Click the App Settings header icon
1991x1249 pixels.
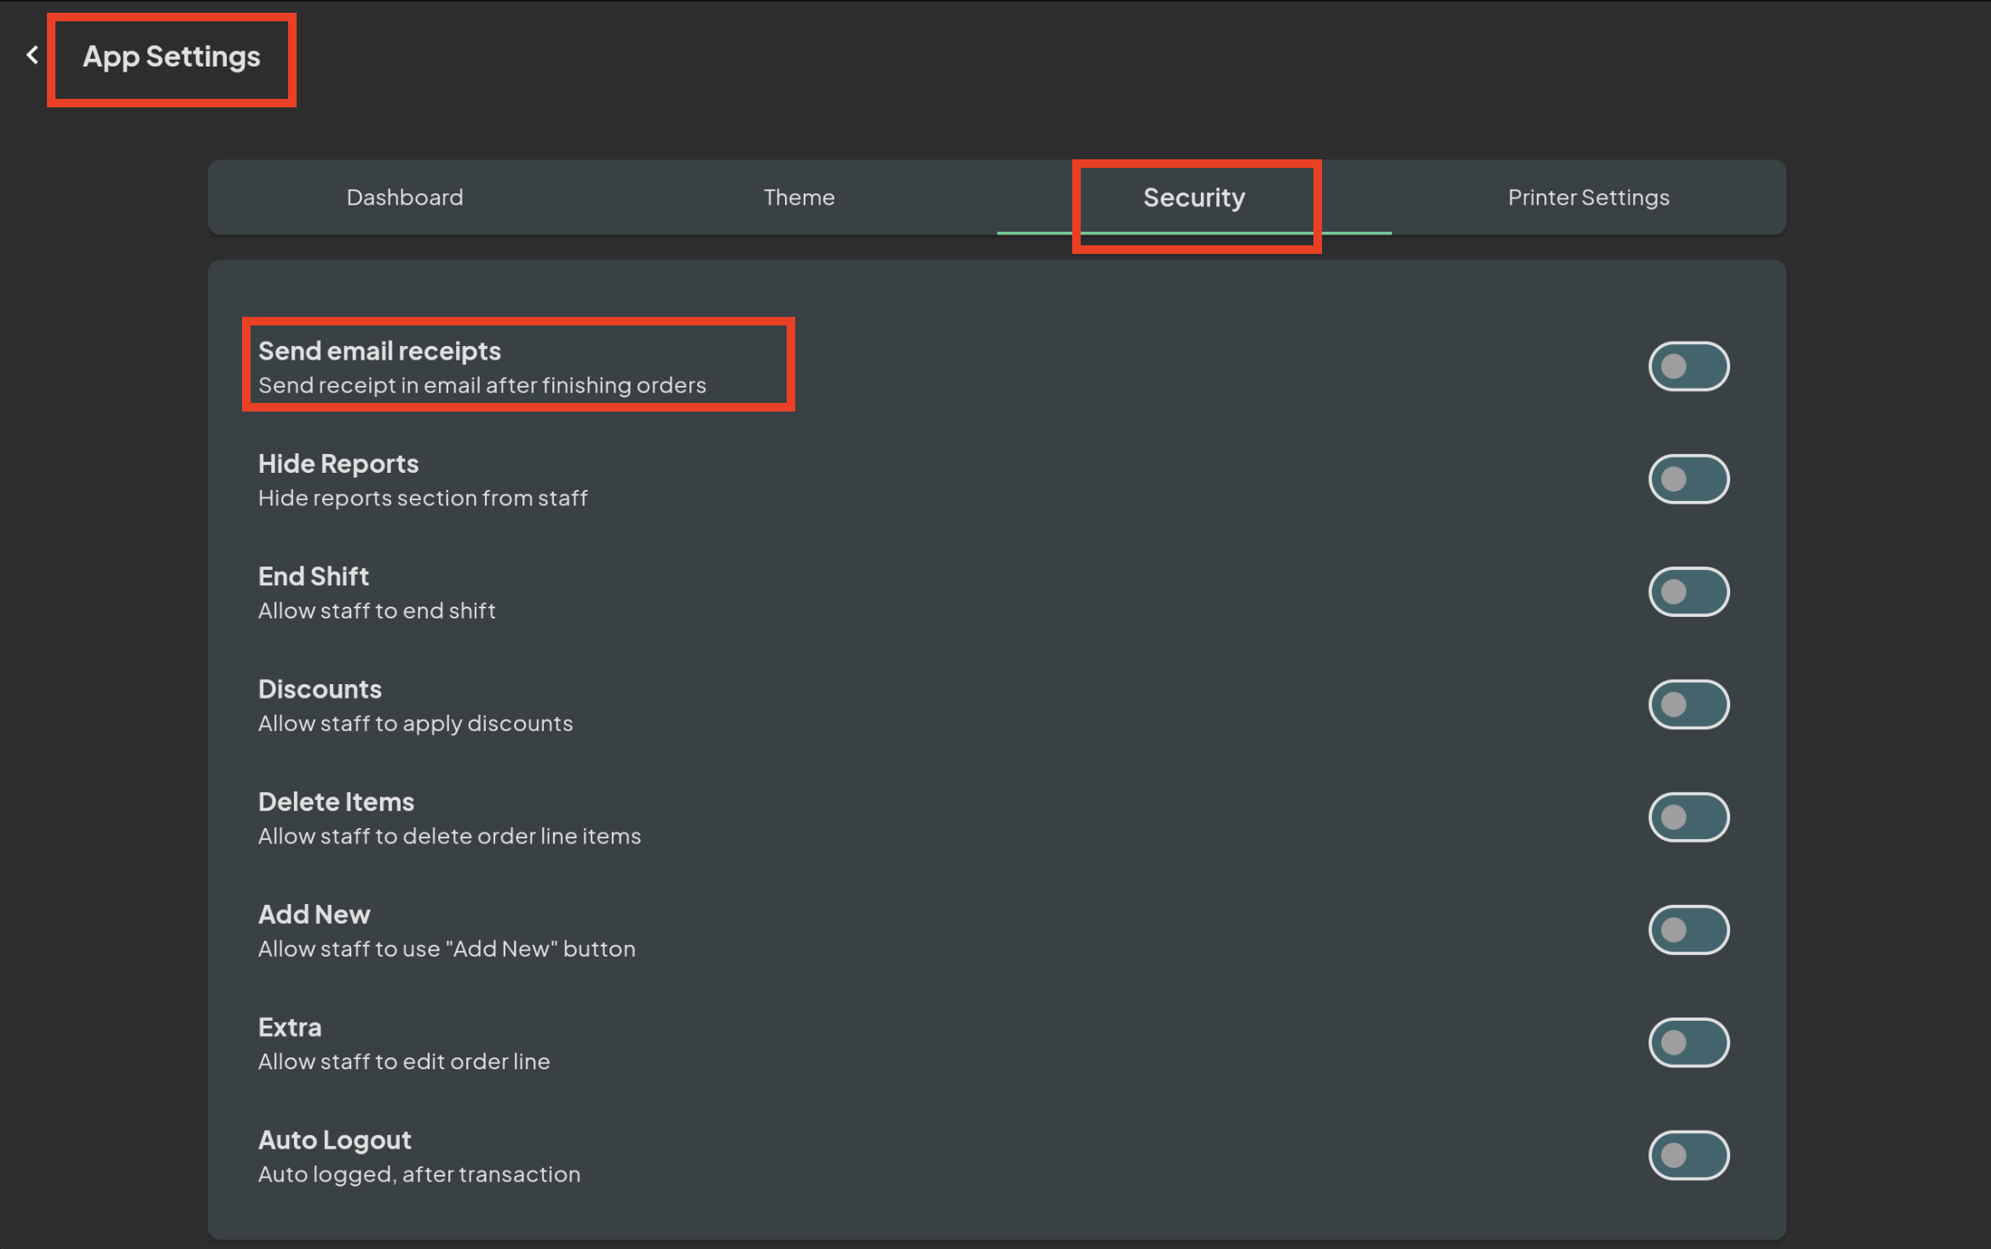point(32,56)
